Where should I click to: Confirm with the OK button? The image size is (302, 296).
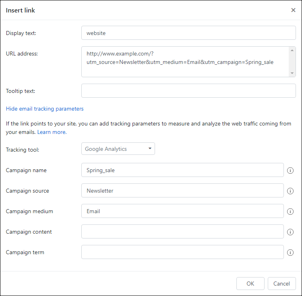(x=250, y=284)
